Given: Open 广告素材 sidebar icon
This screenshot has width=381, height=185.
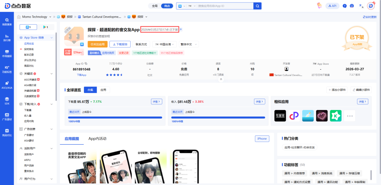Looking at the screenshot, I should coord(7,117).
